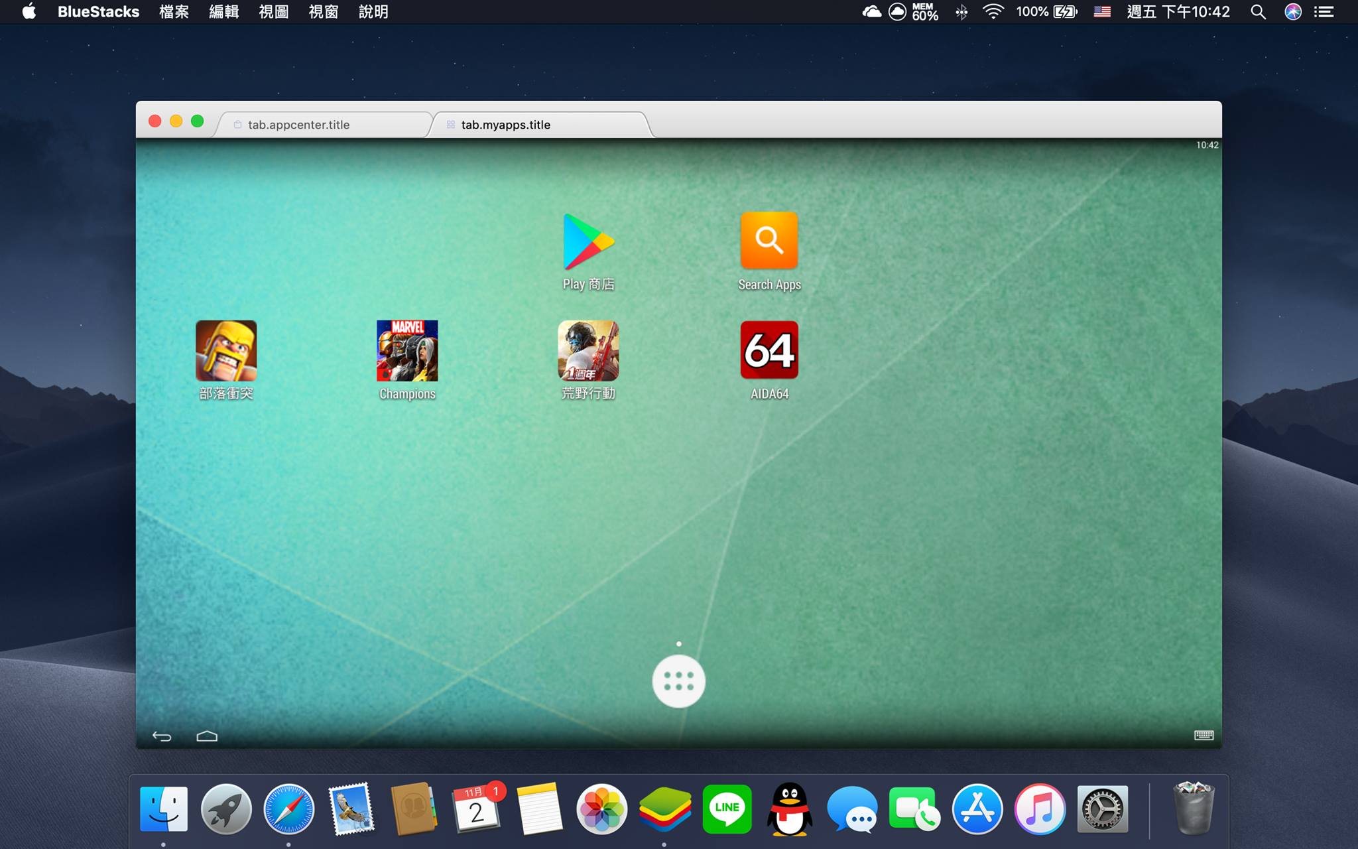Open the 視圖 menu
Image resolution: width=1358 pixels, height=849 pixels.
pos(273,12)
